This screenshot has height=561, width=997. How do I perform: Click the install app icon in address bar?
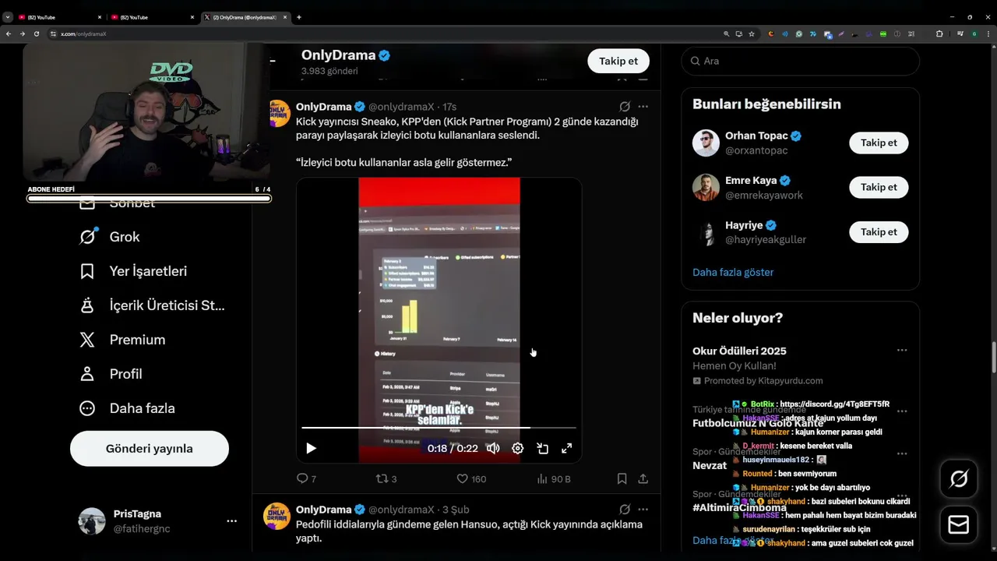(x=739, y=34)
